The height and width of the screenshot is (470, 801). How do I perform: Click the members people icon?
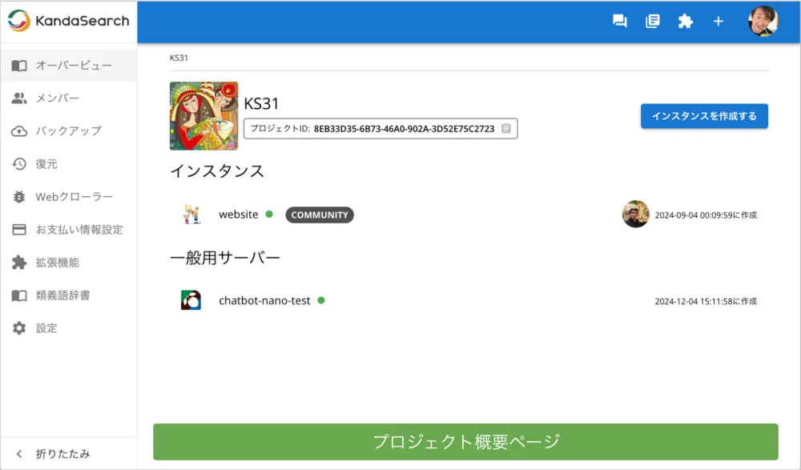19,98
